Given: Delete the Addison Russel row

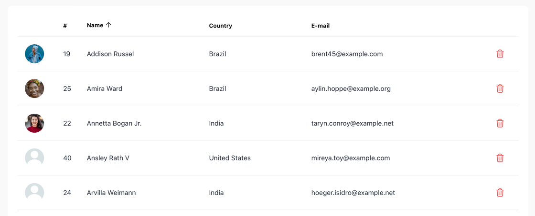Looking at the screenshot, I should click(500, 54).
